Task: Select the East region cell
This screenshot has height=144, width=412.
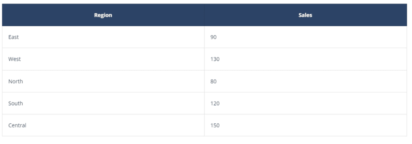Action: point(103,37)
